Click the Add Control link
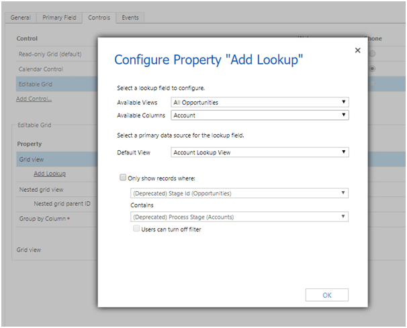Viewport: 407px width, 328px height. pos(34,99)
